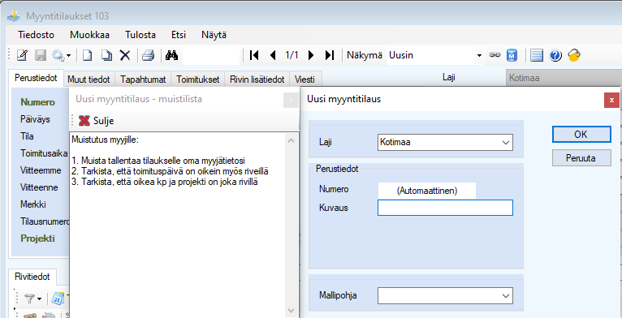Click the Tila label
The image size is (622, 318).
coord(27,136)
